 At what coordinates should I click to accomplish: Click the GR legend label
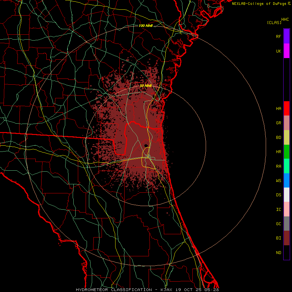(x=278, y=123)
